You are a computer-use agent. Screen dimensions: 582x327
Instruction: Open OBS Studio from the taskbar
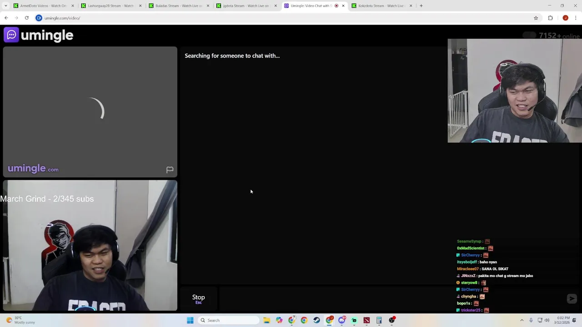[x=391, y=320]
